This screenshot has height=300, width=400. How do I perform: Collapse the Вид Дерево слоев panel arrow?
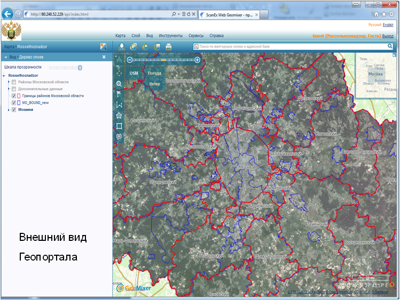click(x=6, y=57)
